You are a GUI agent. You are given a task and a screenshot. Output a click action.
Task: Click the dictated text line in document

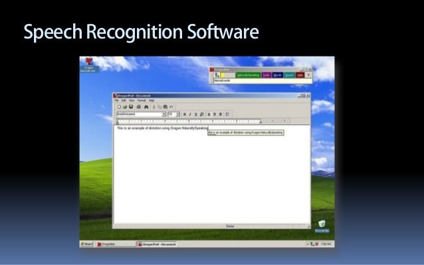click(x=163, y=128)
